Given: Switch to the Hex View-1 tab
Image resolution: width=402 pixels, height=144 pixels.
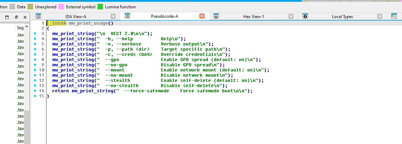Looking at the screenshot, I should pyautogui.click(x=253, y=16).
